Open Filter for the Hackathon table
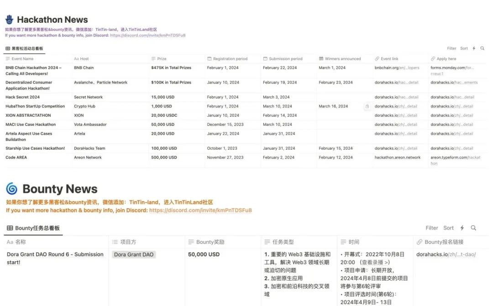The height and width of the screenshot is (306, 493). pyautogui.click(x=451, y=48)
